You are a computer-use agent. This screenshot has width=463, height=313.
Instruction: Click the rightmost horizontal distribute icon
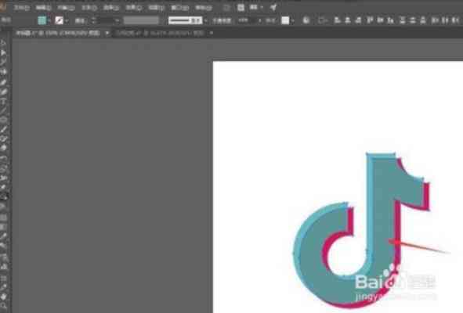pos(456,20)
